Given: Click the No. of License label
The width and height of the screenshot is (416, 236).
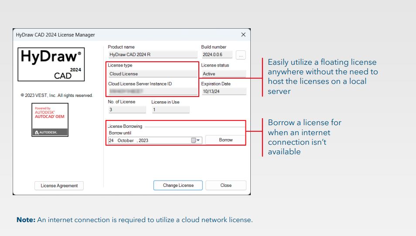Looking at the screenshot, I should (x=122, y=102).
